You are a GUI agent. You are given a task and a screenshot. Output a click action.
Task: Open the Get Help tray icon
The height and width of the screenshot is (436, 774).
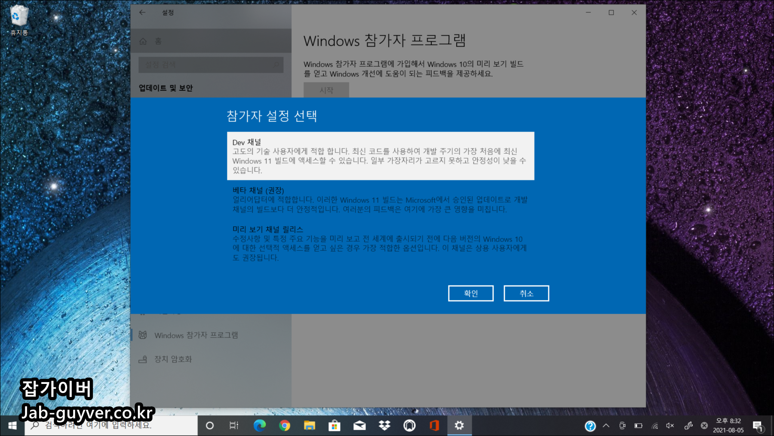(x=590, y=426)
